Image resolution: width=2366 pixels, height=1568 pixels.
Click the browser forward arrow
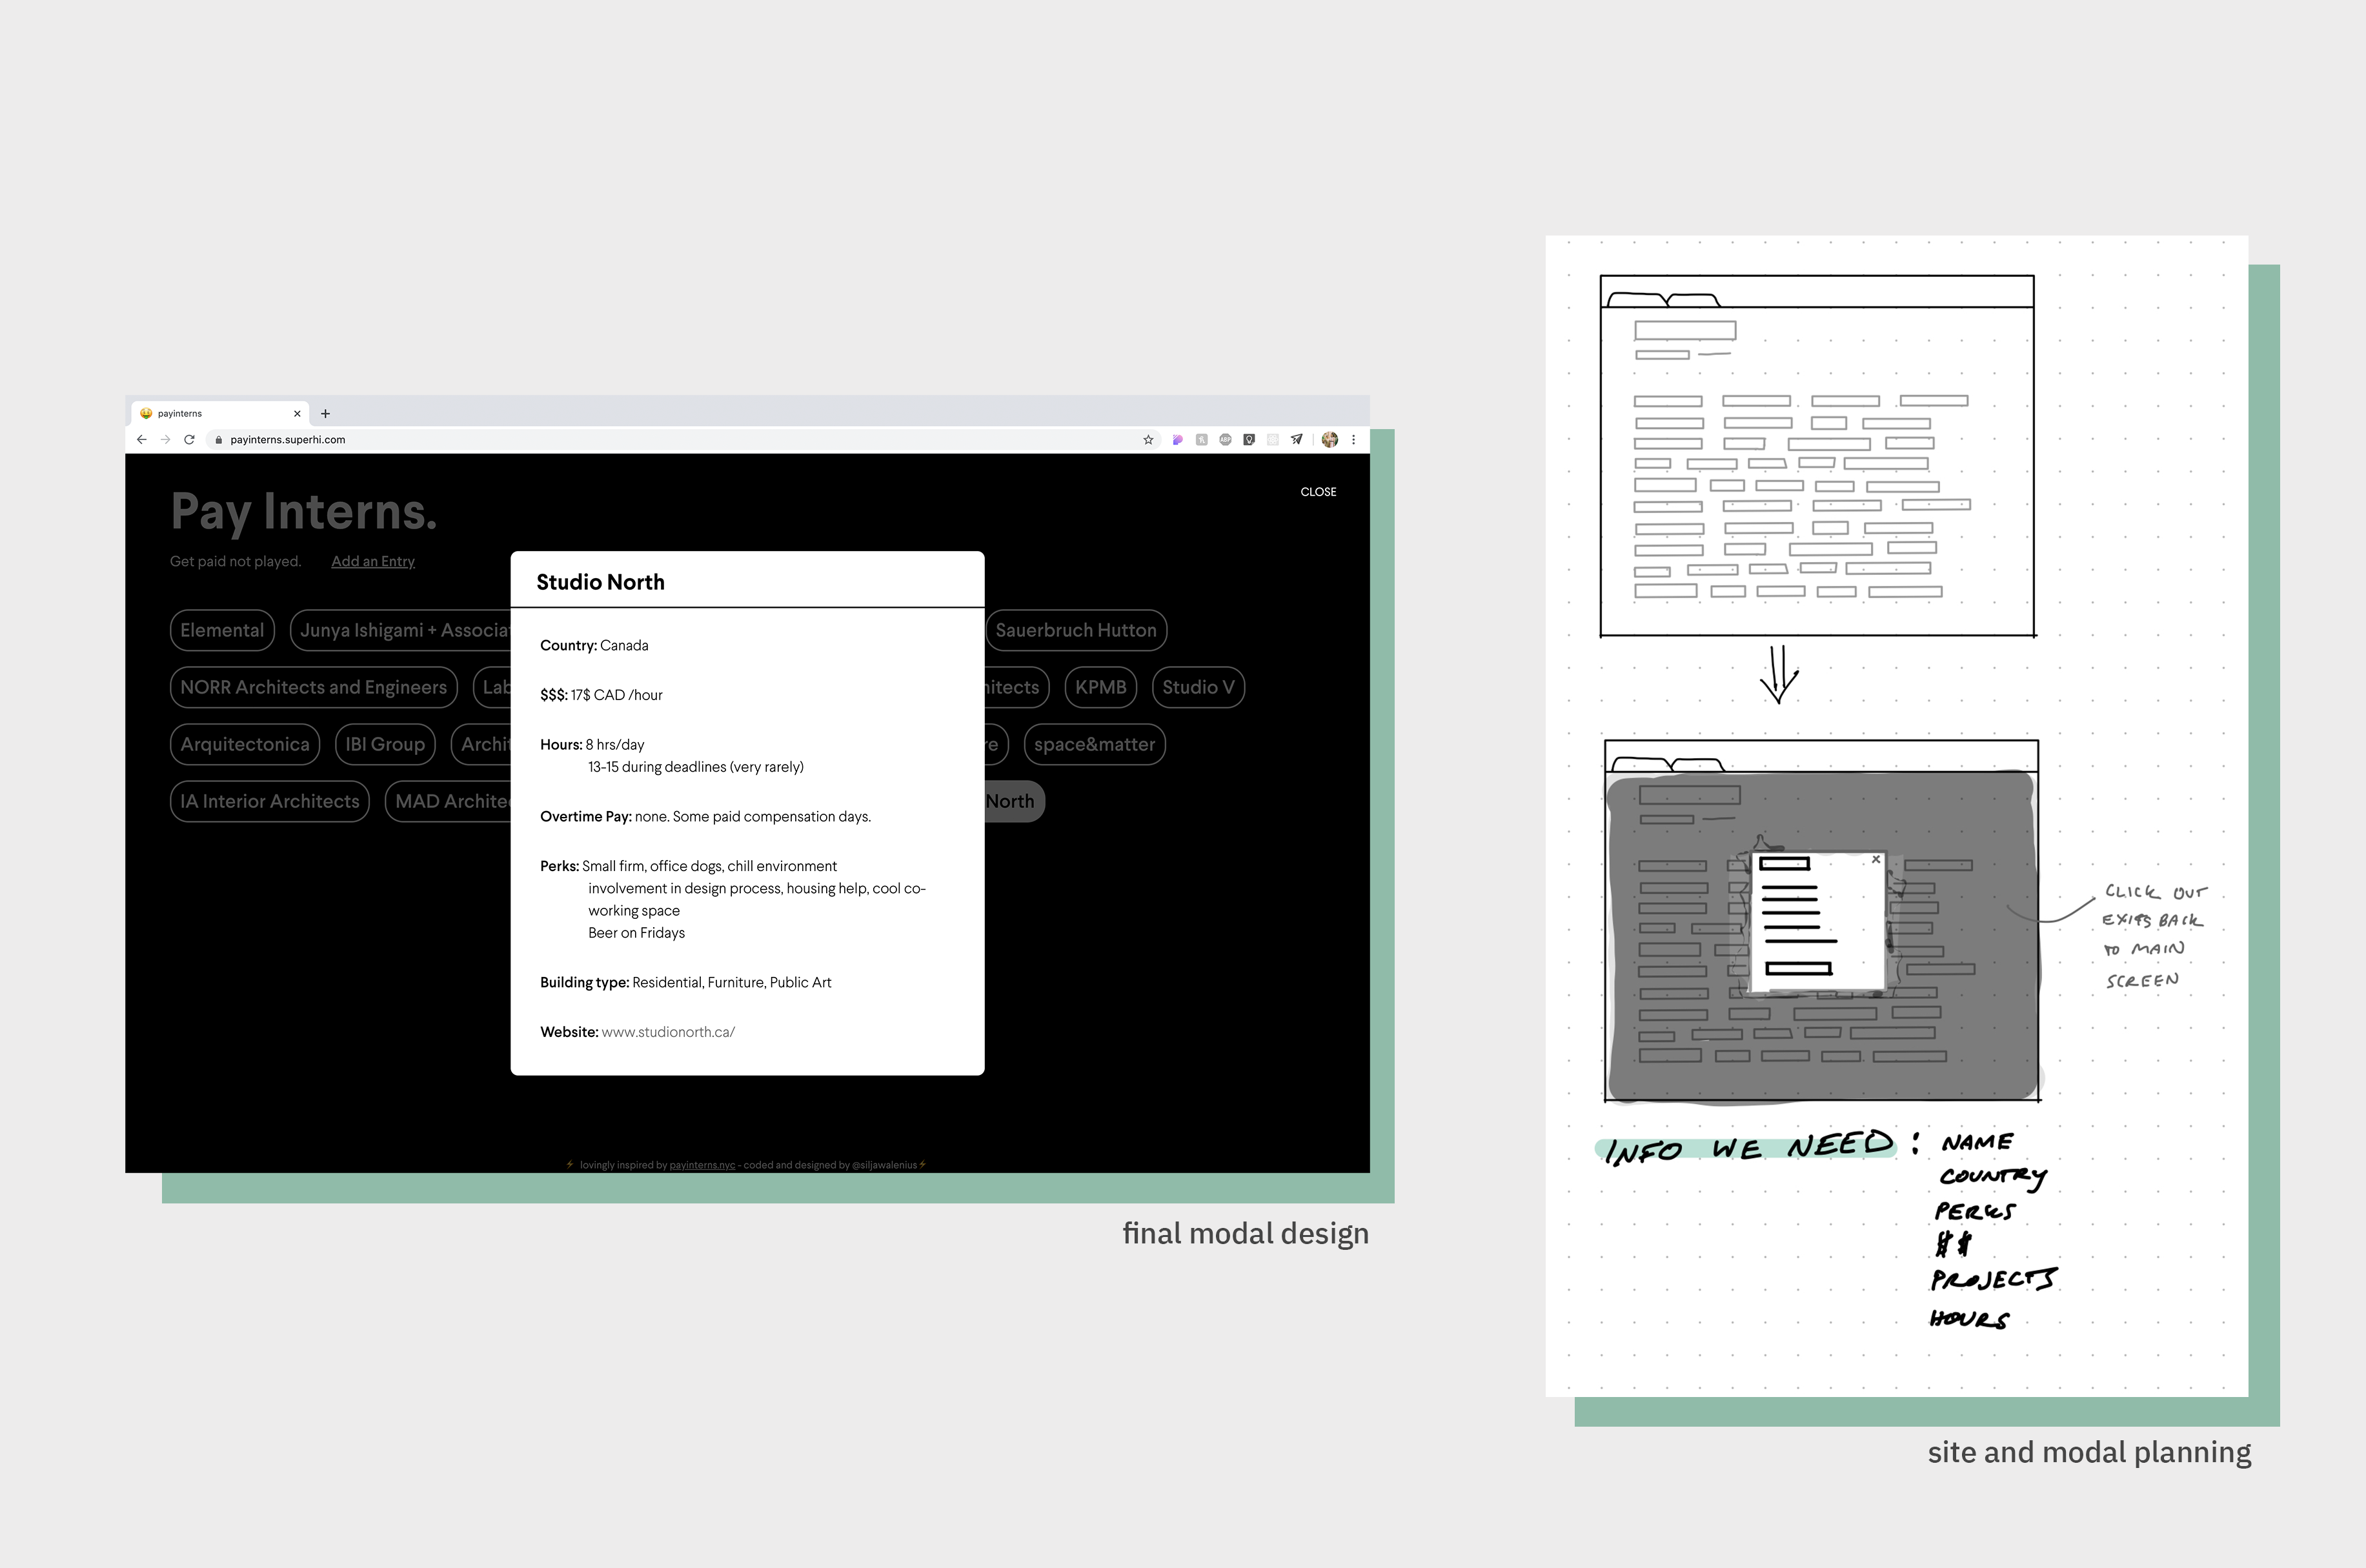(166, 440)
